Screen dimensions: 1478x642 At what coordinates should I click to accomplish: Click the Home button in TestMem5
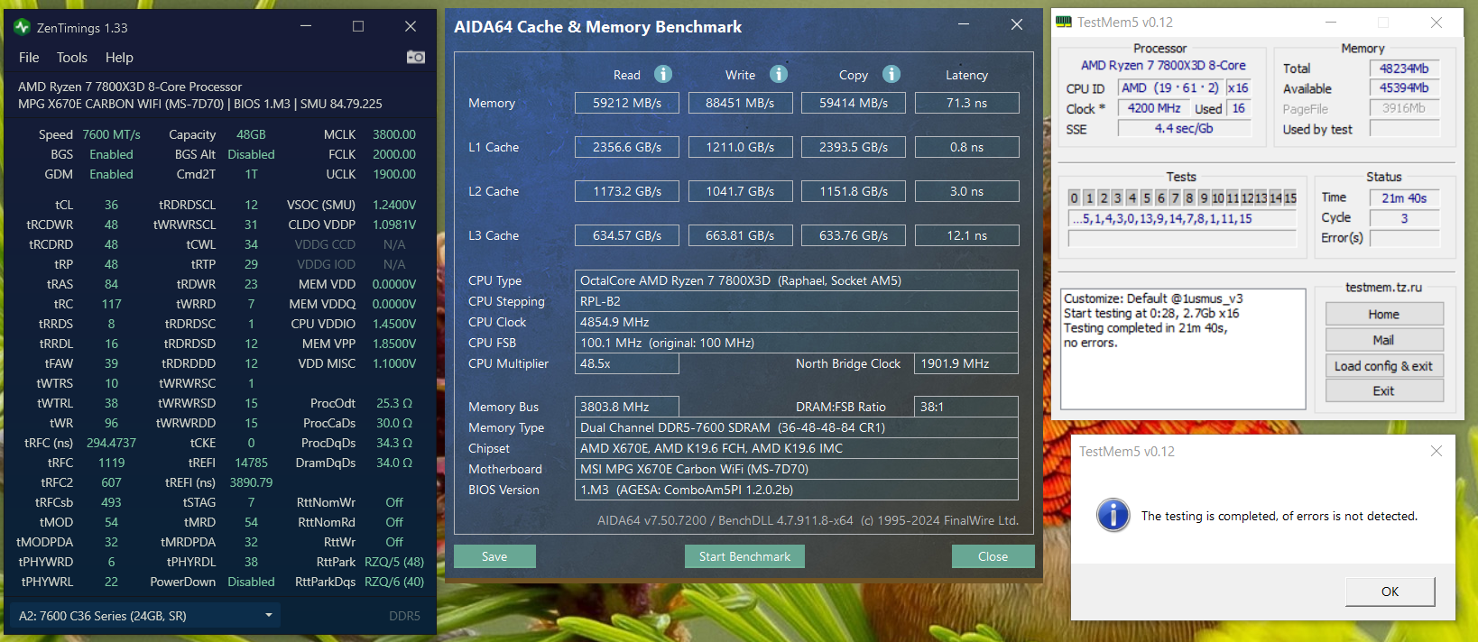coord(1384,314)
